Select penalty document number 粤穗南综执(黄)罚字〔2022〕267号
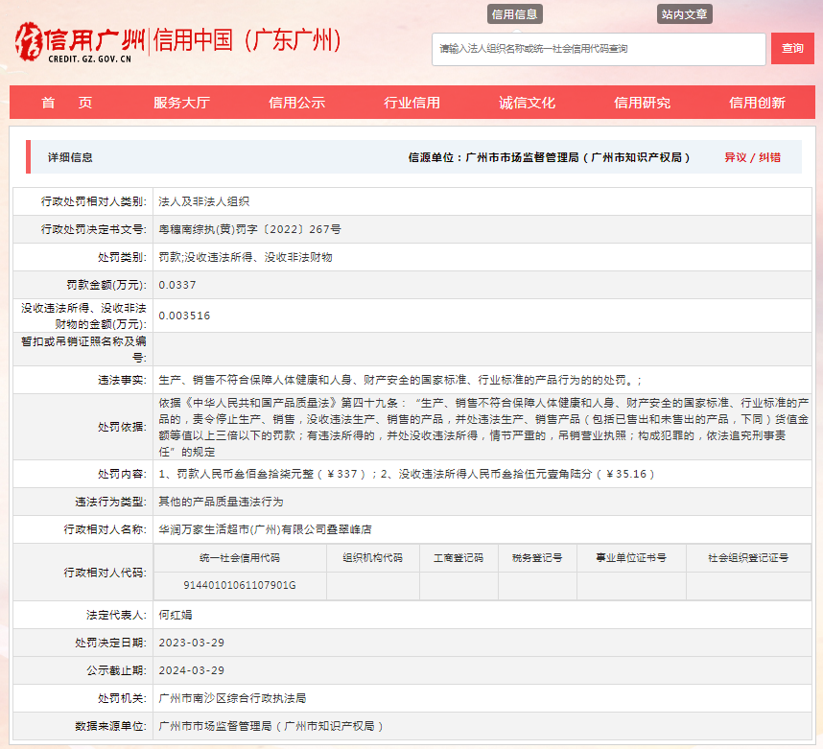This screenshot has height=749, width=823. [x=249, y=229]
